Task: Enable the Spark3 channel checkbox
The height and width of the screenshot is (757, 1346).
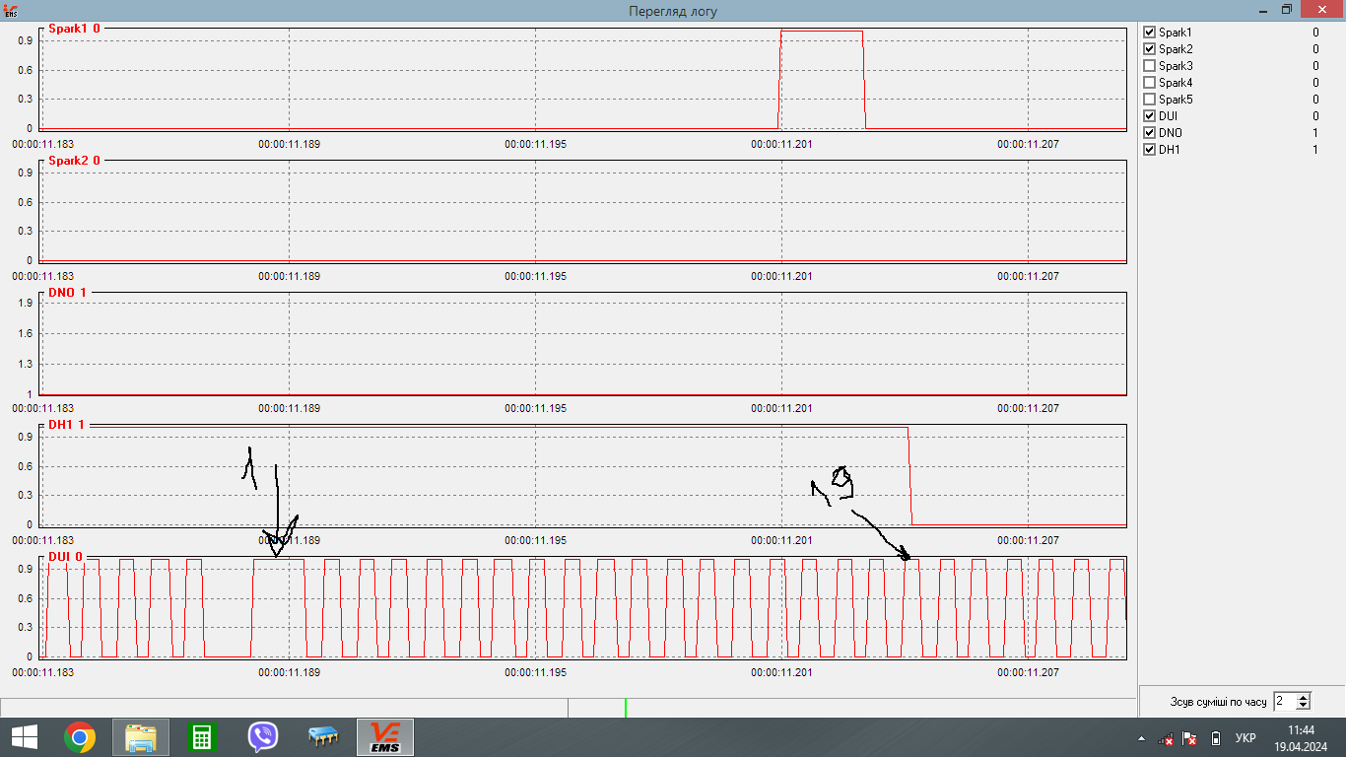Action: 1149,66
